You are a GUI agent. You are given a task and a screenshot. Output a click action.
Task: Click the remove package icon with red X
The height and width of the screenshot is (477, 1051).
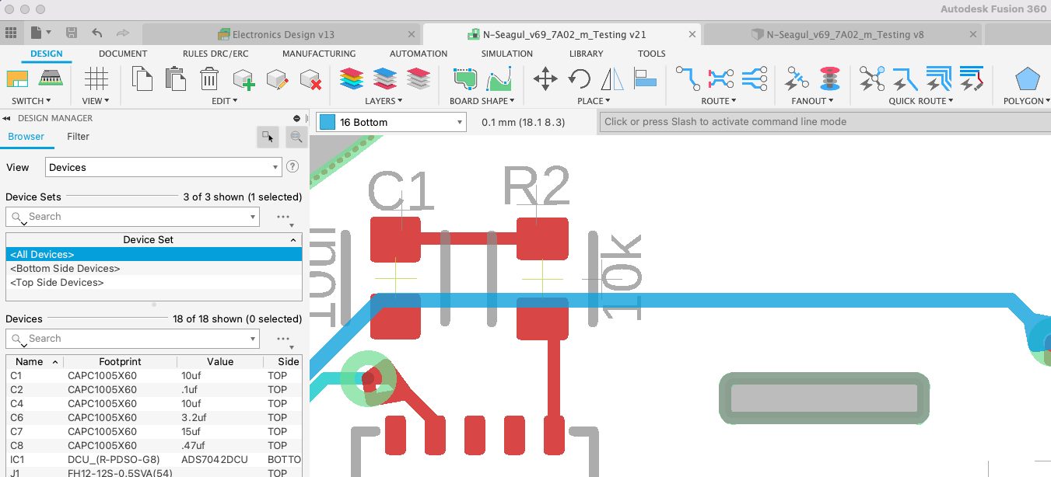310,79
